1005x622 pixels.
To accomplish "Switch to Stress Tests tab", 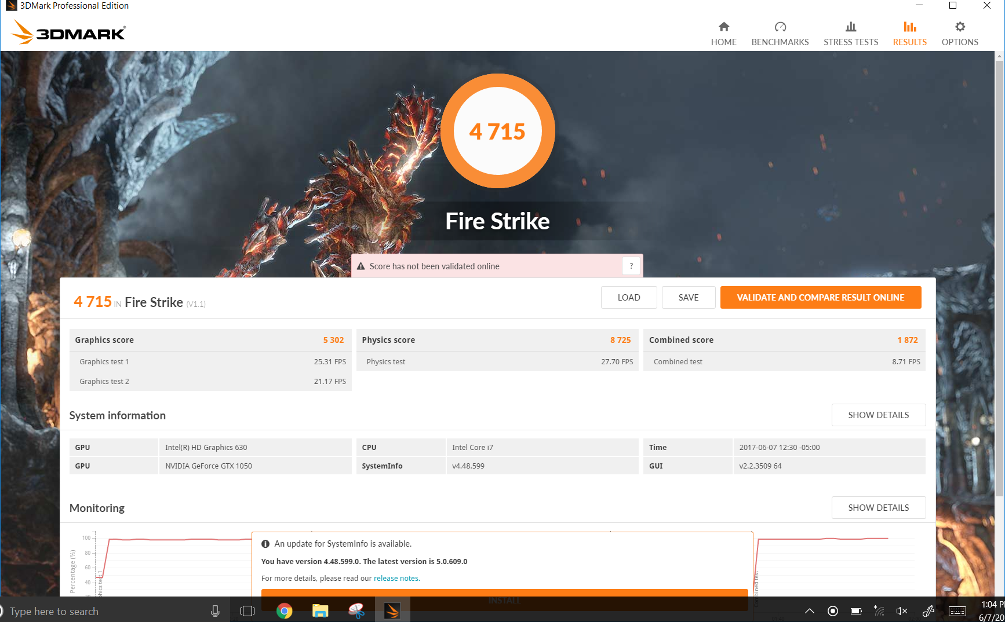I will tap(850, 34).
